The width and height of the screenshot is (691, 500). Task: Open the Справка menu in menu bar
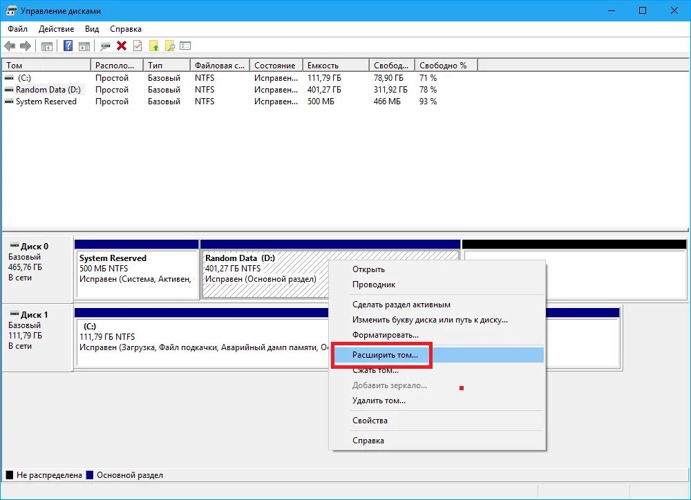click(126, 29)
